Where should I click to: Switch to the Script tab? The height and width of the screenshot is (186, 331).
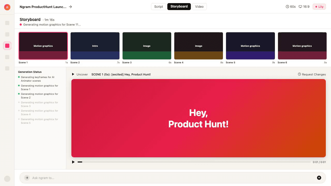[x=159, y=7]
